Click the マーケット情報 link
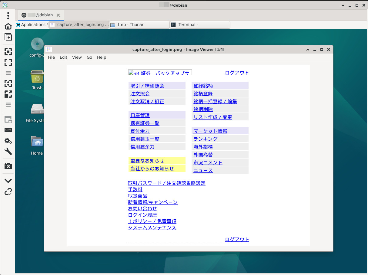368x275 pixels. coord(210,131)
